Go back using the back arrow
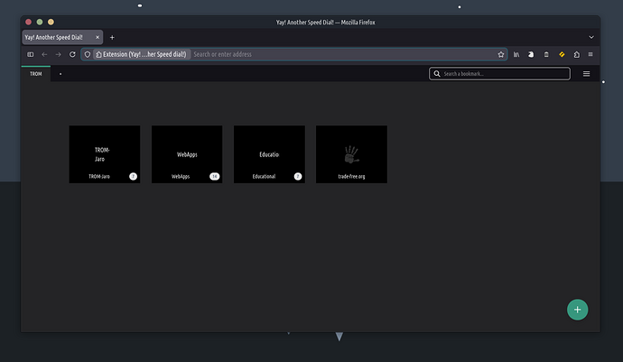Screen dimensions: 623x362 click(x=44, y=54)
